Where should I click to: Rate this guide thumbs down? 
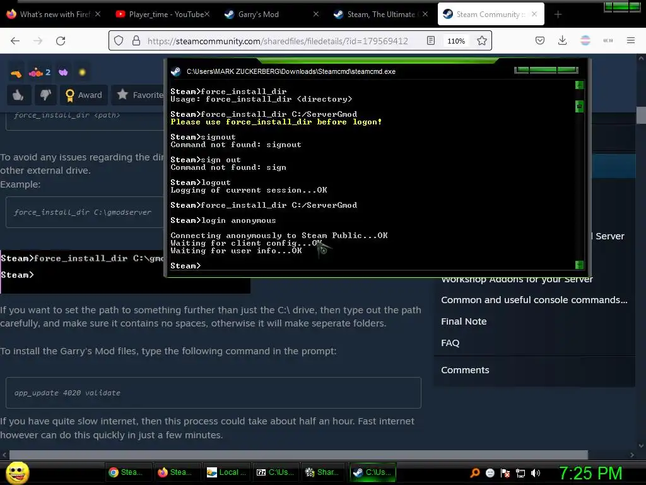[x=45, y=95]
